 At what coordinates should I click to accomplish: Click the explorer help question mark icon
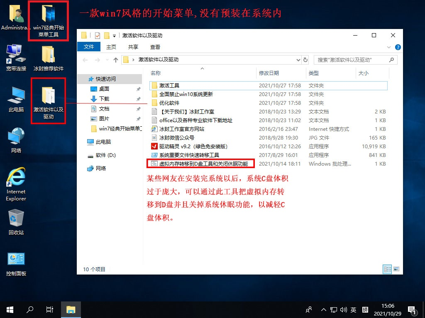(398, 47)
